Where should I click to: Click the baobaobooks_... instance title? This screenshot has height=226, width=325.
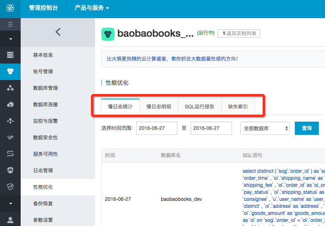point(155,33)
